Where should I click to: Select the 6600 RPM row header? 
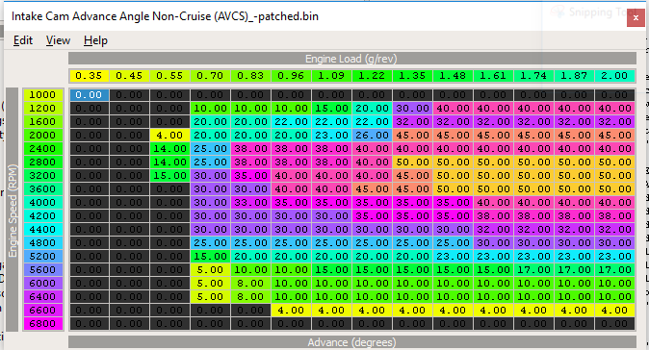42,310
